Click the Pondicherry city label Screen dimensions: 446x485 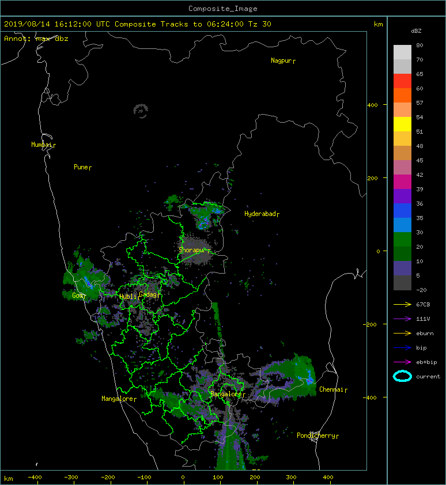click(x=316, y=435)
